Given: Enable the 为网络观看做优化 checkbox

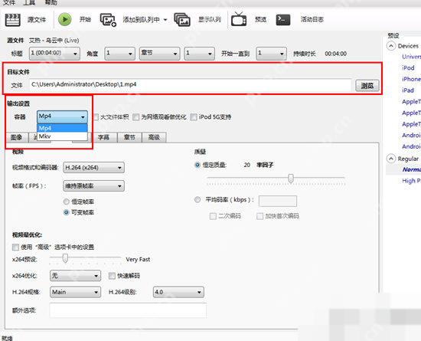Looking at the screenshot, I should pyautogui.click(x=136, y=117).
